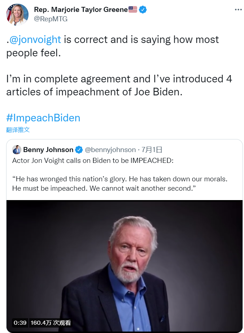The width and height of the screenshot is (244, 333).
Task: Open the tweet's more options menu
Action: 238,10
